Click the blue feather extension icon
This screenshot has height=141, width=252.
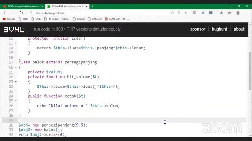tap(203, 13)
